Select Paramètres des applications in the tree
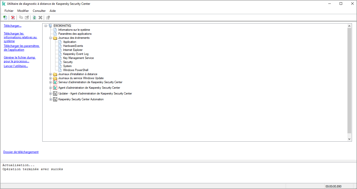This screenshot has width=357, height=189. pos(75,34)
